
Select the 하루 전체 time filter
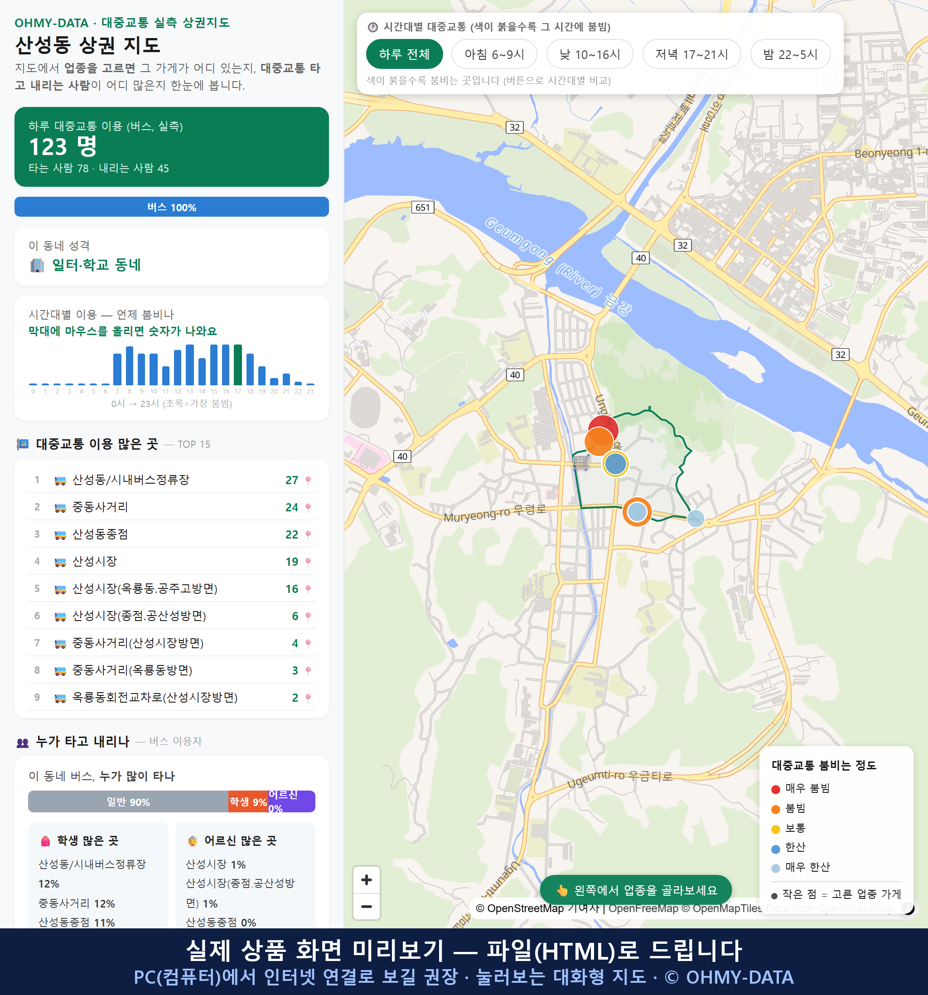tap(404, 54)
